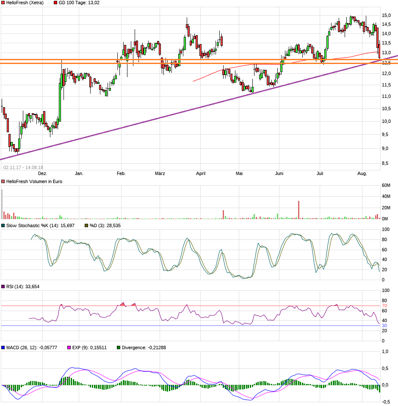398x406 pixels.
Task: Click the Slow Stochastic %K legend square
Action: click(3, 225)
